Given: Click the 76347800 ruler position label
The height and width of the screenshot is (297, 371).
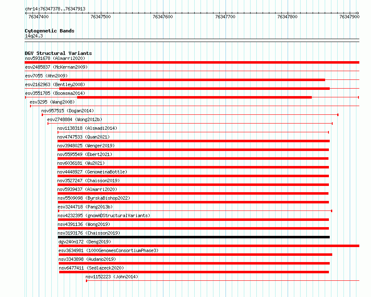Looking at the screenshot, I should click(287, 17).
